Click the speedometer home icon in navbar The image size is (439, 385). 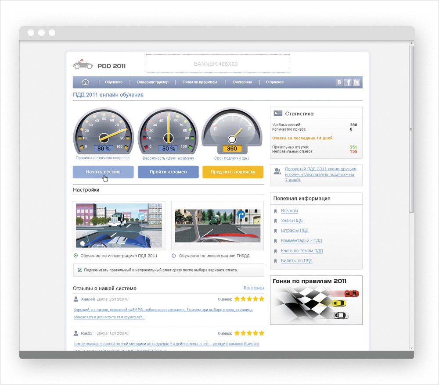(86, 82)
